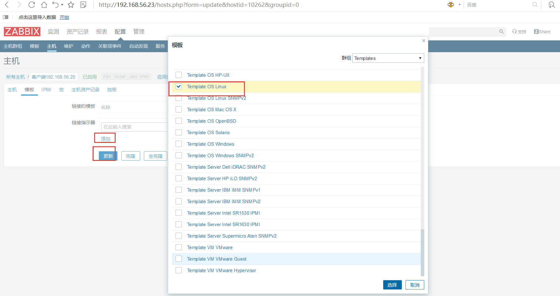
Task: Open the 所有主机 breadcrumb link
Action: point(16,77)
